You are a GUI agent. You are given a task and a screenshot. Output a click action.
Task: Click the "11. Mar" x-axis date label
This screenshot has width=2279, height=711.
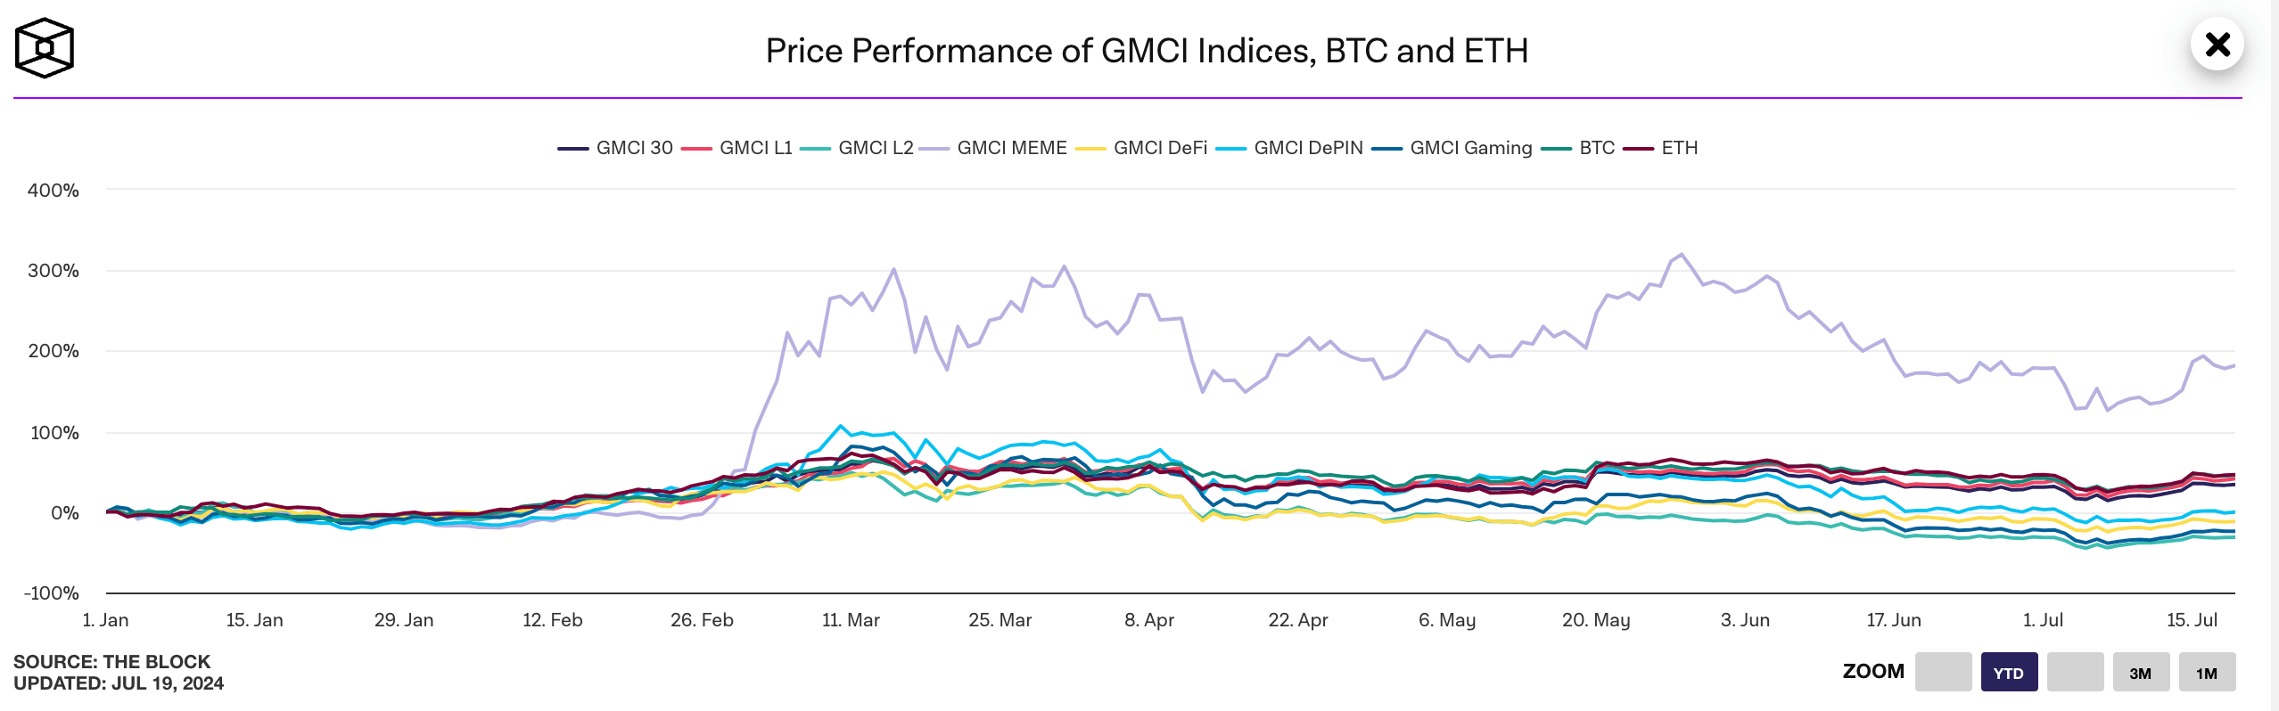851,620
